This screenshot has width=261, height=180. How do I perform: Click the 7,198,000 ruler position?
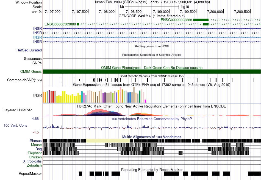107,11
